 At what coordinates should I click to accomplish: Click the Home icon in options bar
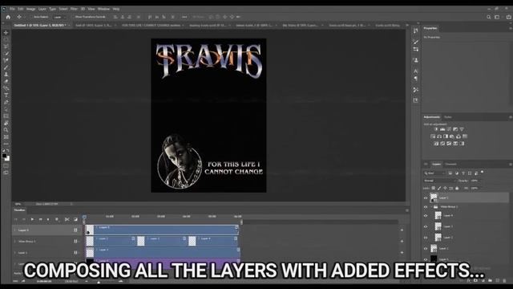pos(8,17)
